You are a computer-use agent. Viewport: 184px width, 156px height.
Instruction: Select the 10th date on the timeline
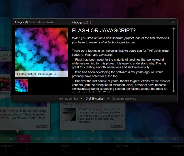tap(147, 139)
